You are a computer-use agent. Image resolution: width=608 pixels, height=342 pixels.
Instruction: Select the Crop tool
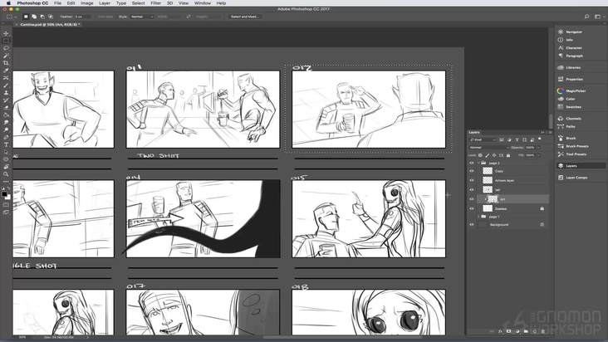tap(6, 63)
